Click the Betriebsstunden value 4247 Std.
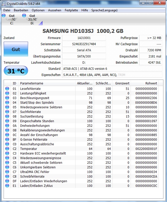The width and height of the screenshot is (167, 202). [x=151, y=62]
